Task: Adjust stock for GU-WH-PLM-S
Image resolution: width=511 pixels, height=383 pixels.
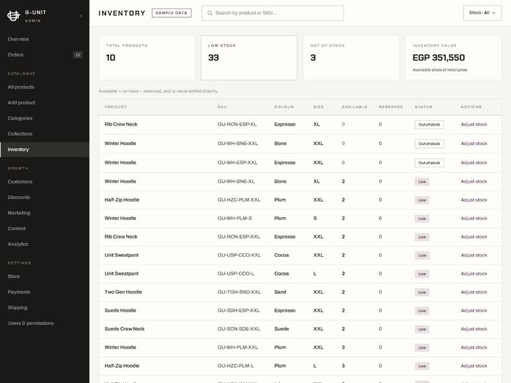Action: [x=474, y=218]
